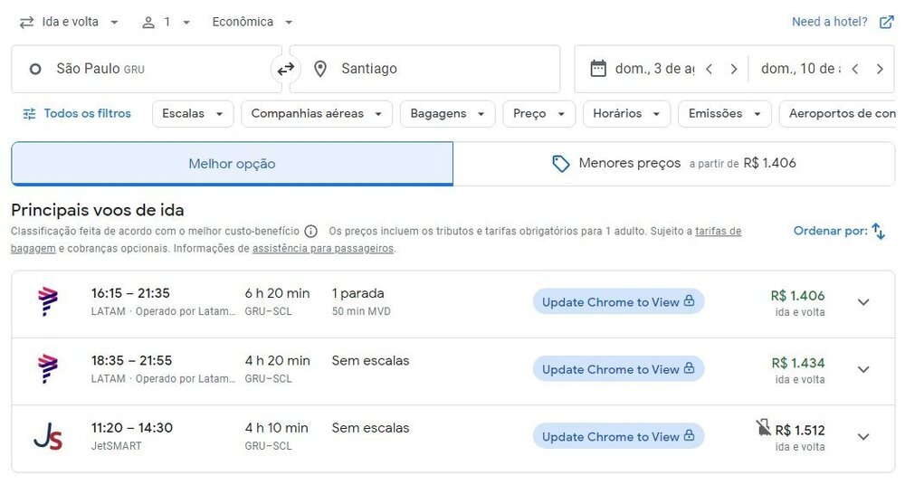Click the info icon beside custo-benefício
This screenshot has width=905, height=485.
[310, 232]
